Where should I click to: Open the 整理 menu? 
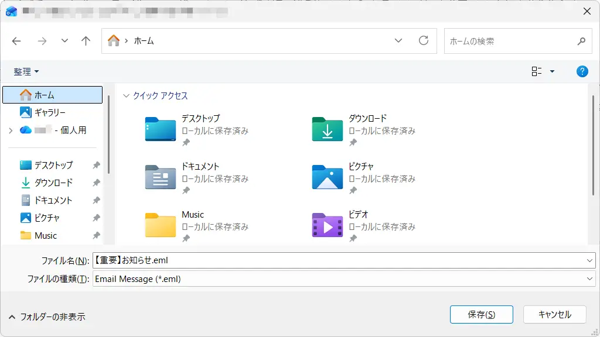click(x=26, y=71)
